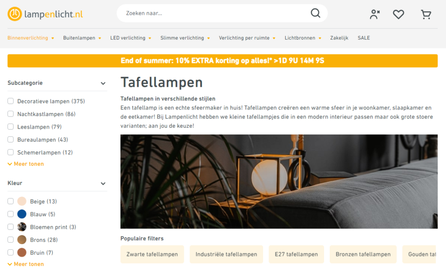Focus the Zoeken naar search field
The height and width of the screenshot is (272, 446).
click(x=216, y=13)
